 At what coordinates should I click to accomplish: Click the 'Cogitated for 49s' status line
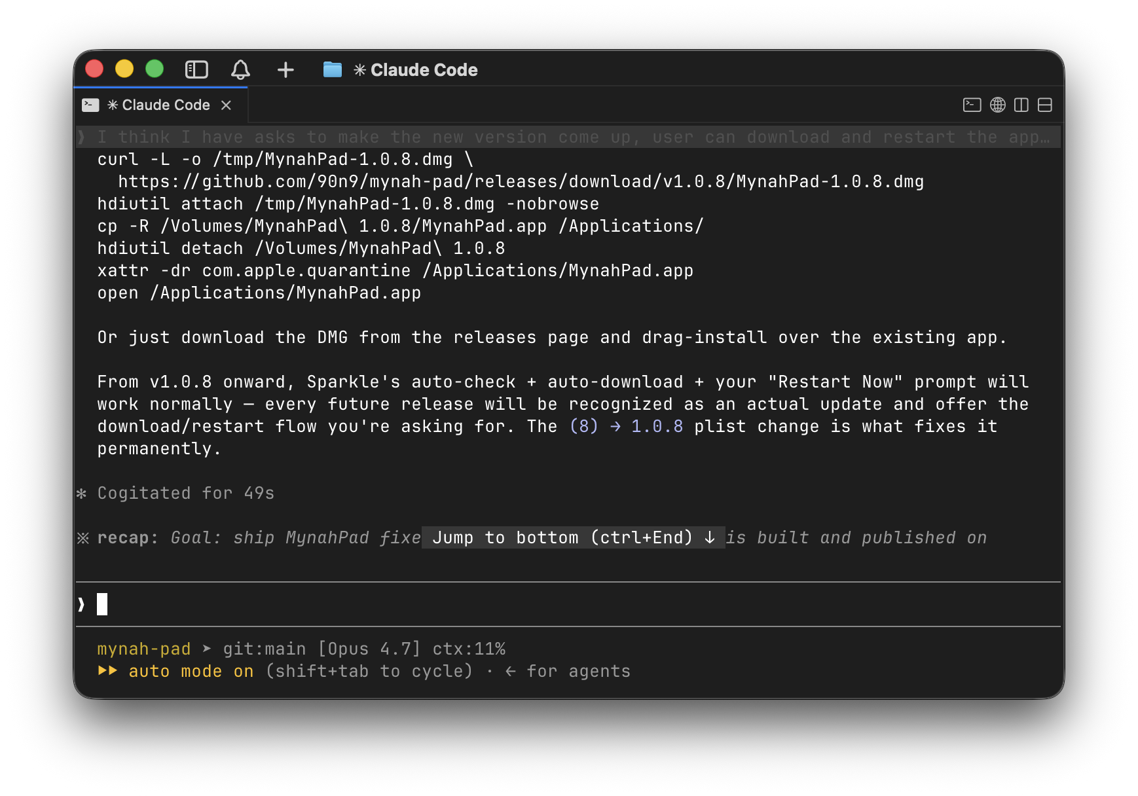point(185,493)
